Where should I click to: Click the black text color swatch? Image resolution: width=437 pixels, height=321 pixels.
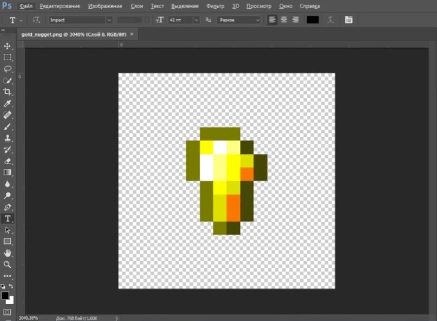(x=313, y=20)
